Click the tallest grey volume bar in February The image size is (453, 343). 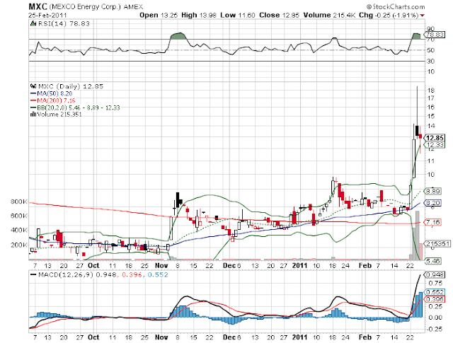[417, 236]
